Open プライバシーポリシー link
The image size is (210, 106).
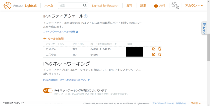pyautogui.click(x=161, y=103)
